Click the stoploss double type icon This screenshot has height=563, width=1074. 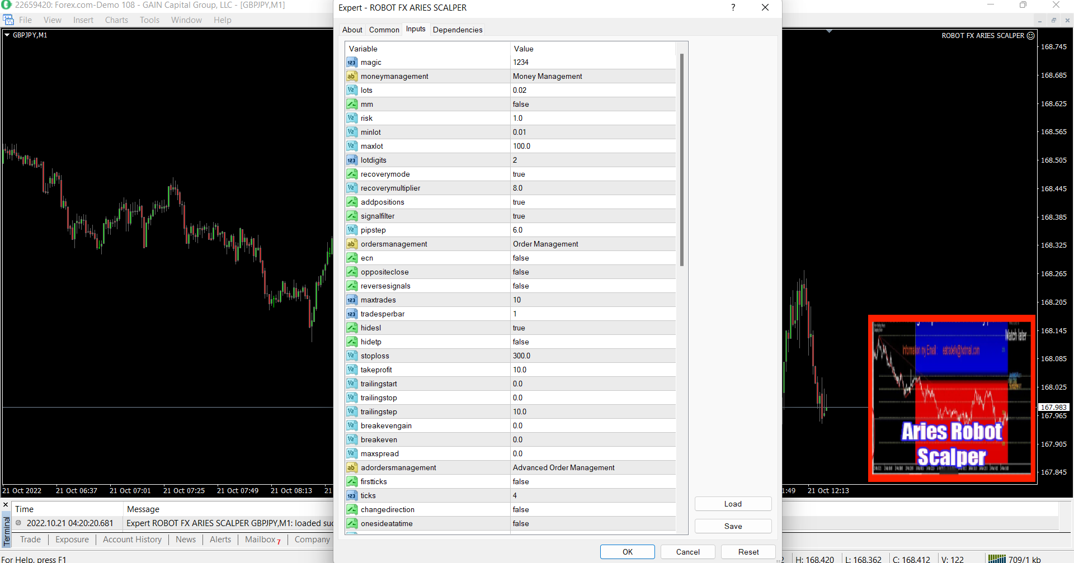(351, 356)
